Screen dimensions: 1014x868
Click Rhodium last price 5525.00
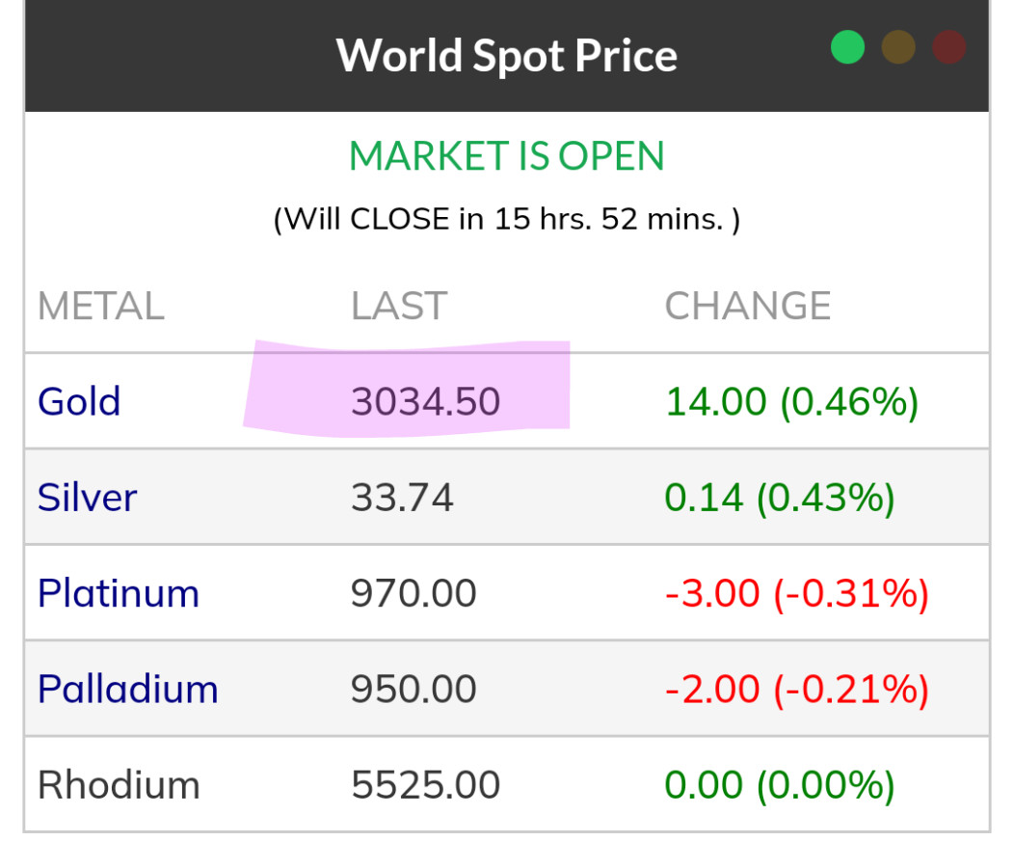pyautogui.click(x=425, y=784)
